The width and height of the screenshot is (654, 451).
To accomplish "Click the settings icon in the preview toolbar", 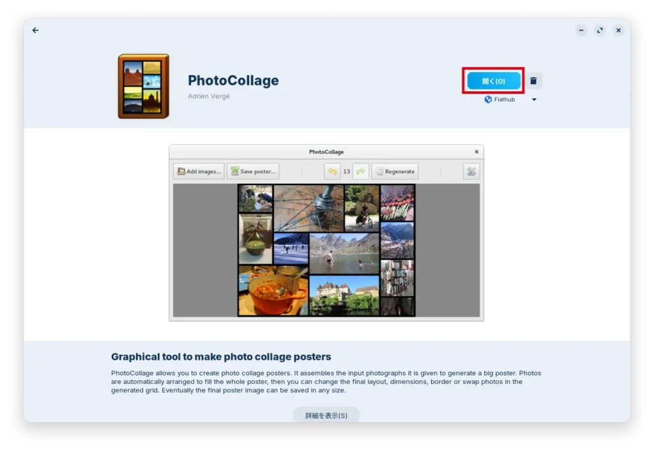I will [x=471, y=171].
